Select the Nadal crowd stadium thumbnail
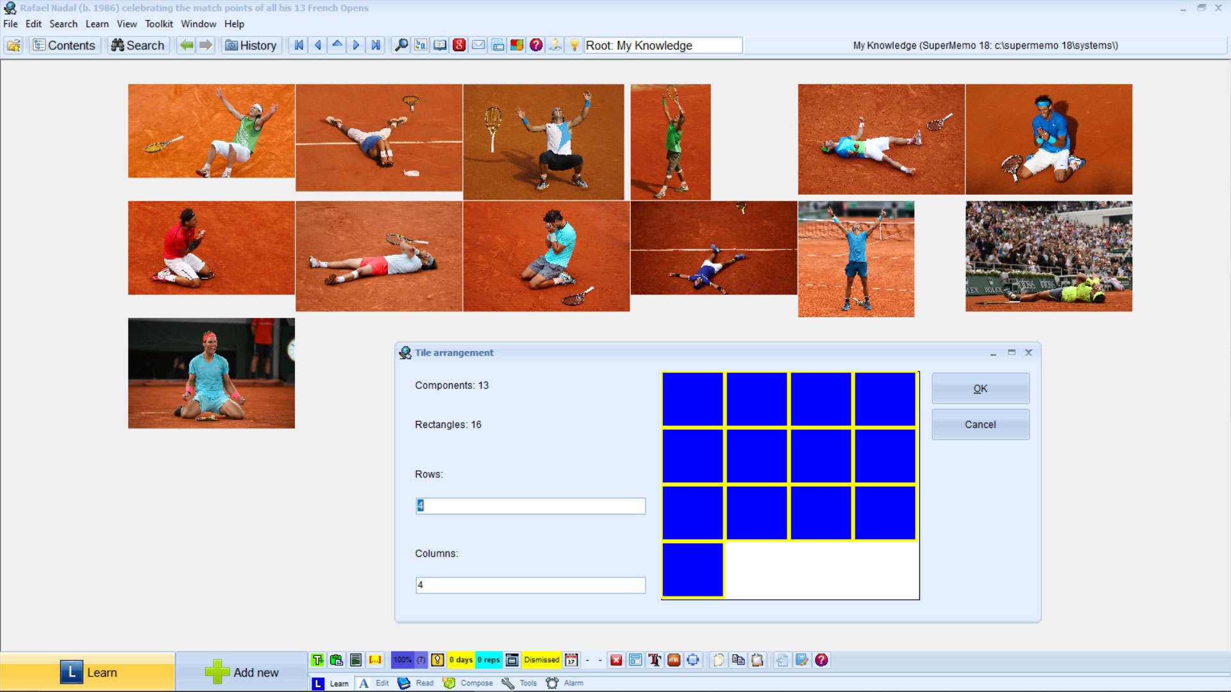 point(1049,256)
